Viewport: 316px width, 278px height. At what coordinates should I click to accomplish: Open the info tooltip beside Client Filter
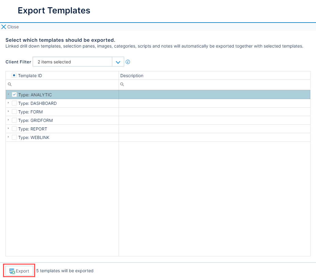[128, 62]
